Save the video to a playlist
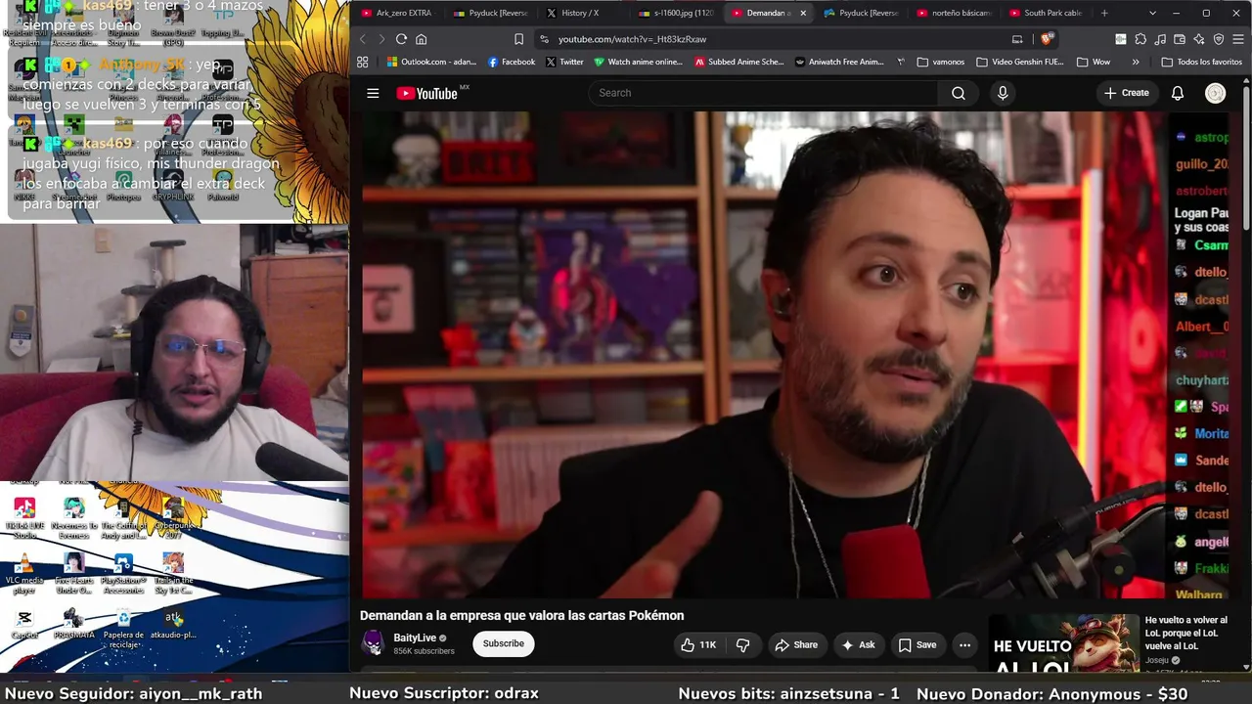The width and height of the screenshot is (1252, 704). tap(917, 644)
